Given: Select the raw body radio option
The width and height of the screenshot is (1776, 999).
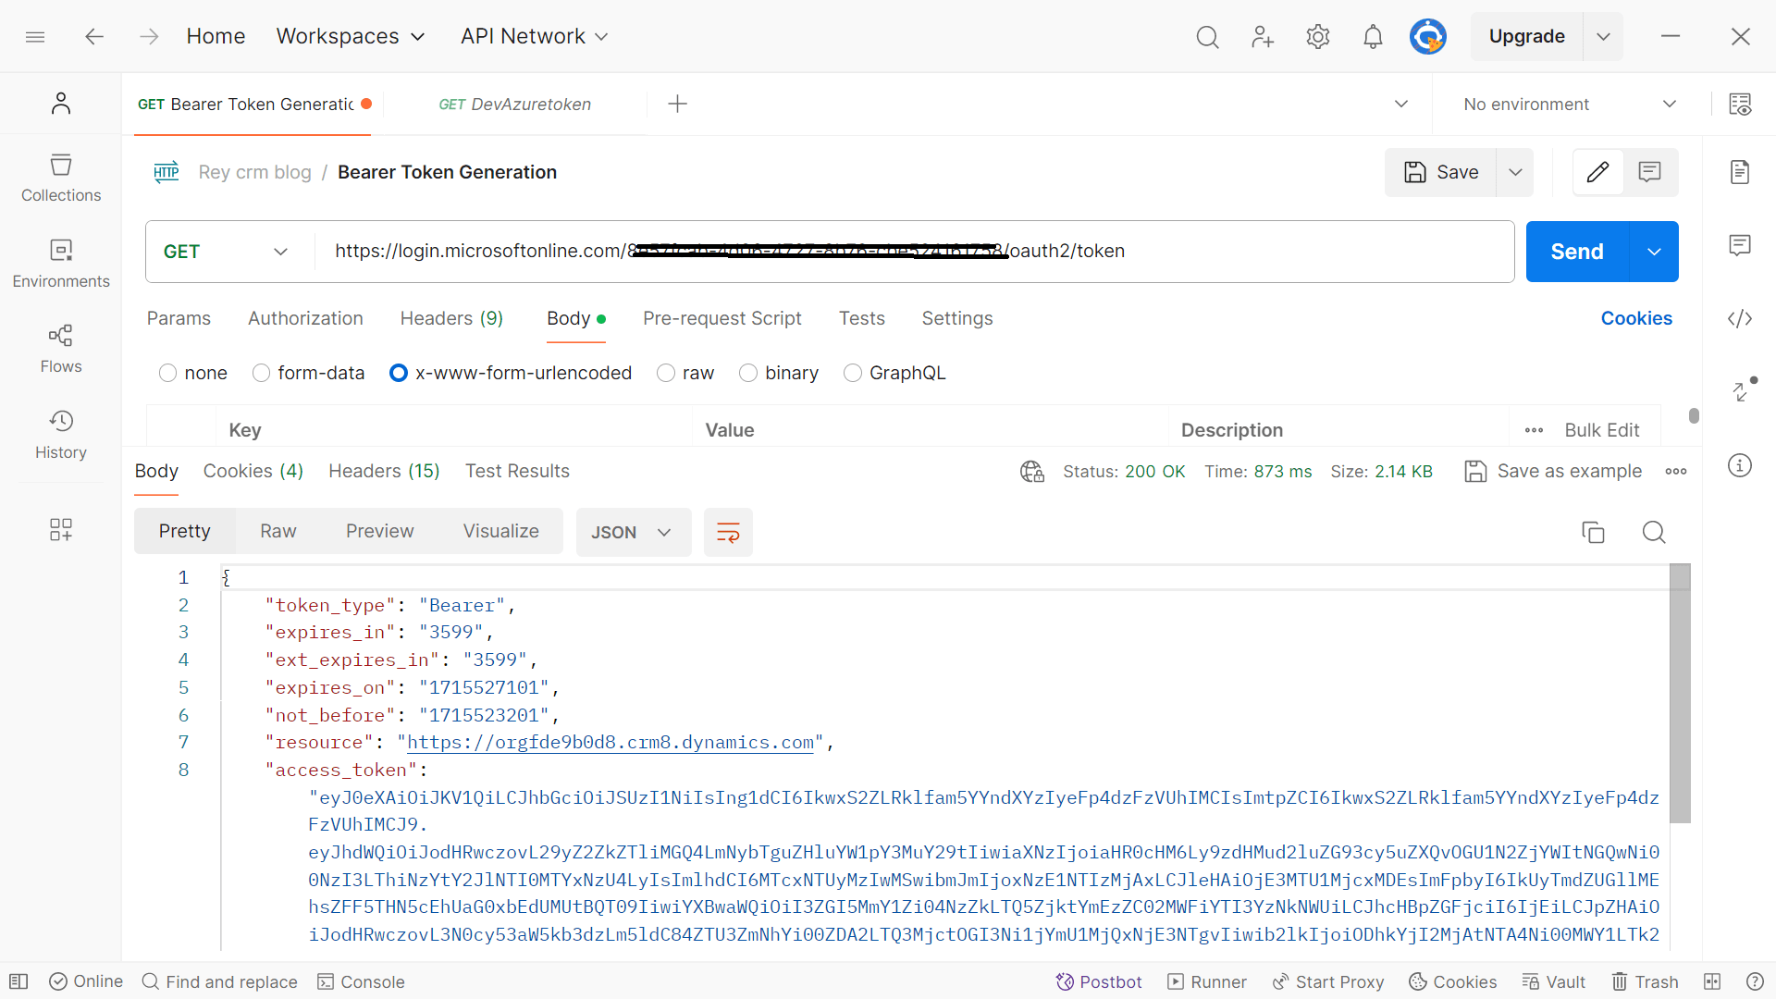Looking at the screenshot, I should coord(666,373).
